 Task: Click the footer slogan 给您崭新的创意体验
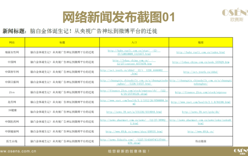pyautogui.click(x=129, y=151)
